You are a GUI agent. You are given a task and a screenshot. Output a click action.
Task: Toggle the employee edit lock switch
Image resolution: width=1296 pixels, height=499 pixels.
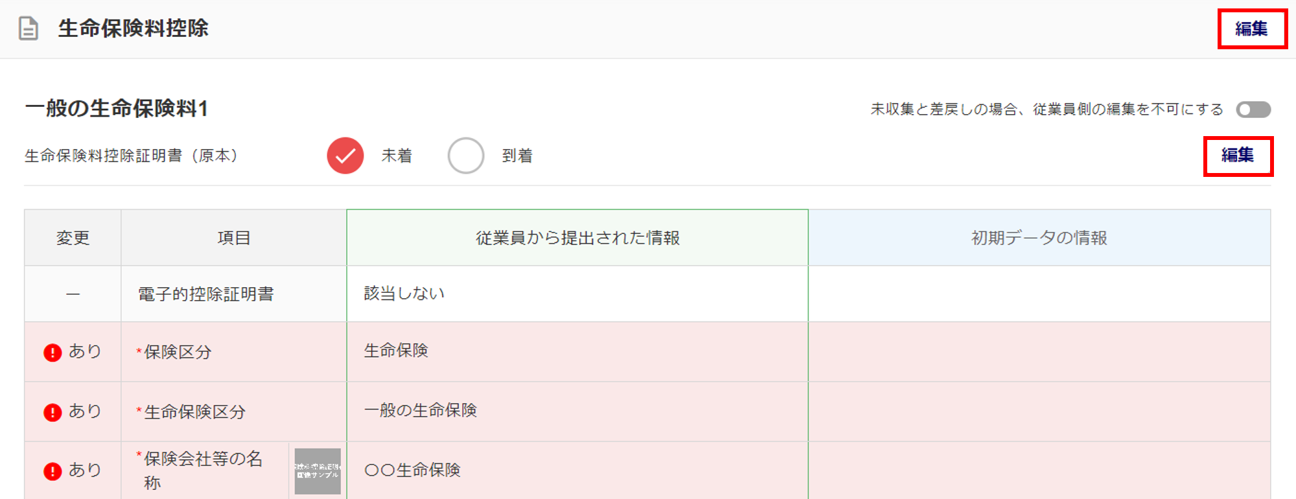pos(1253,110)
